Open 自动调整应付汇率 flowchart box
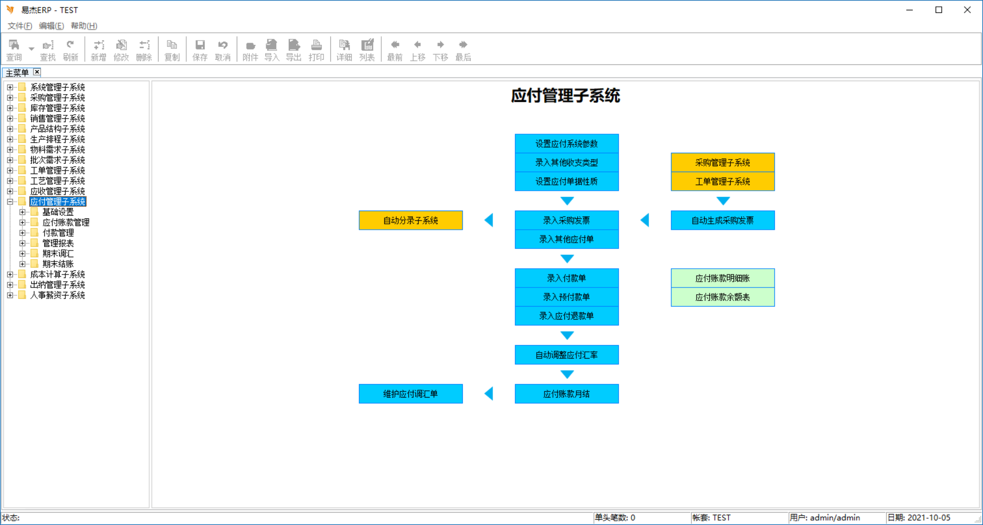Screen dimensions: 983x525 [567, 355]
